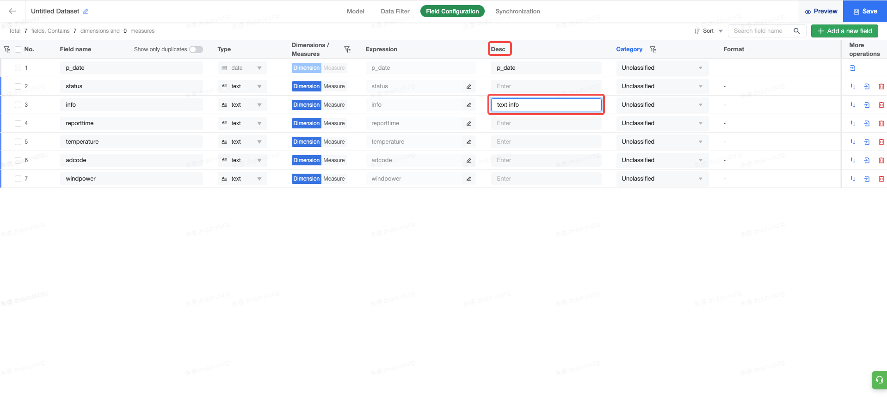Click the Preview button
The height and width of the screenshot is (400, 887).
pos(821,11)
